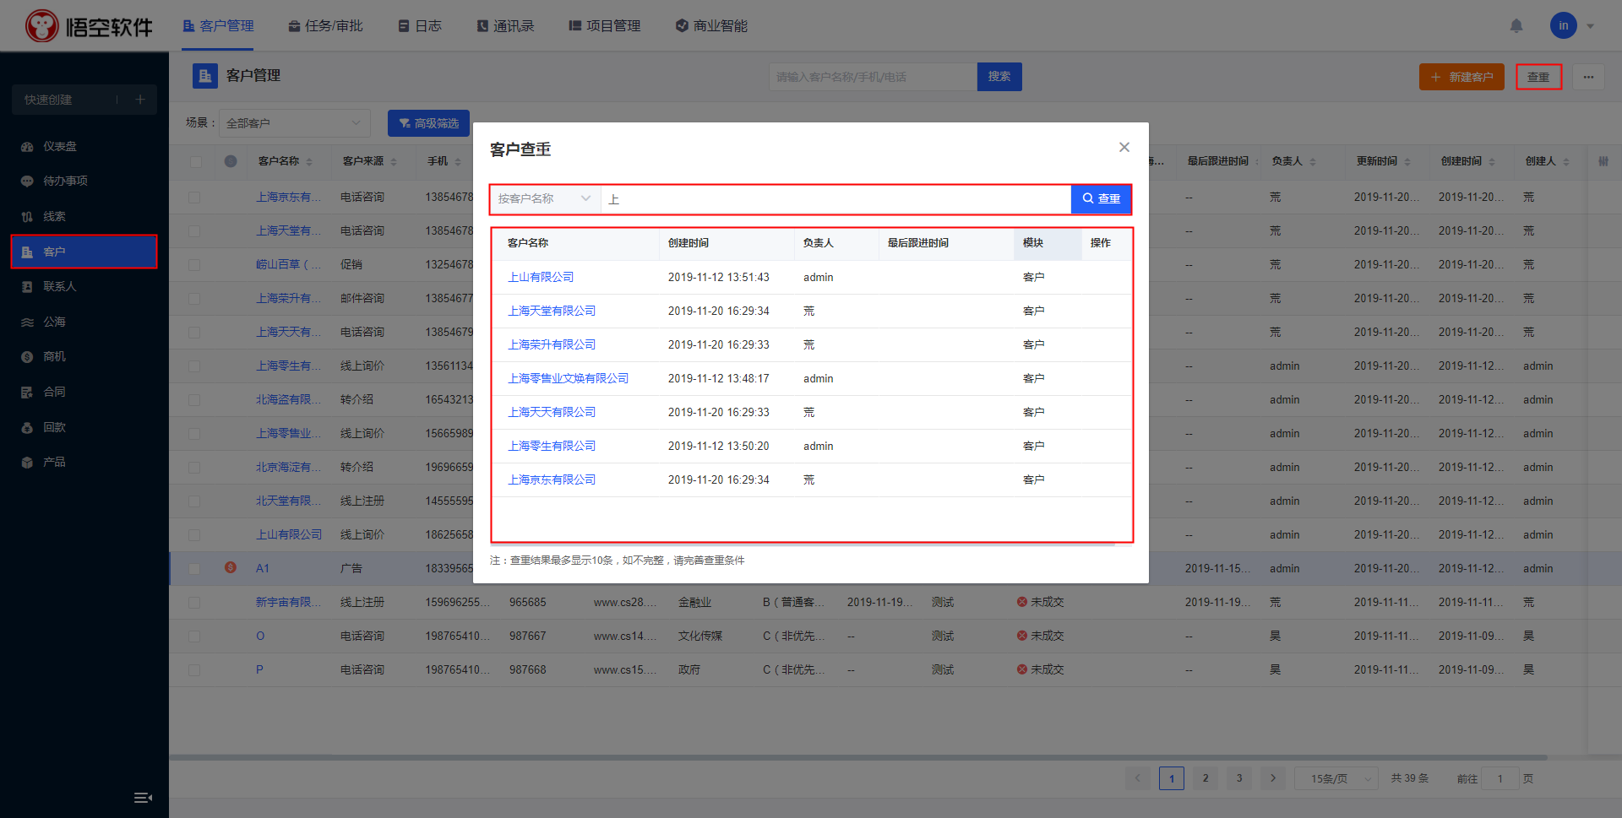Click the column settings icon in table header
The width and height of the screenshot is (1622, 818).
pyautogui.click(x=1603, y=161)
